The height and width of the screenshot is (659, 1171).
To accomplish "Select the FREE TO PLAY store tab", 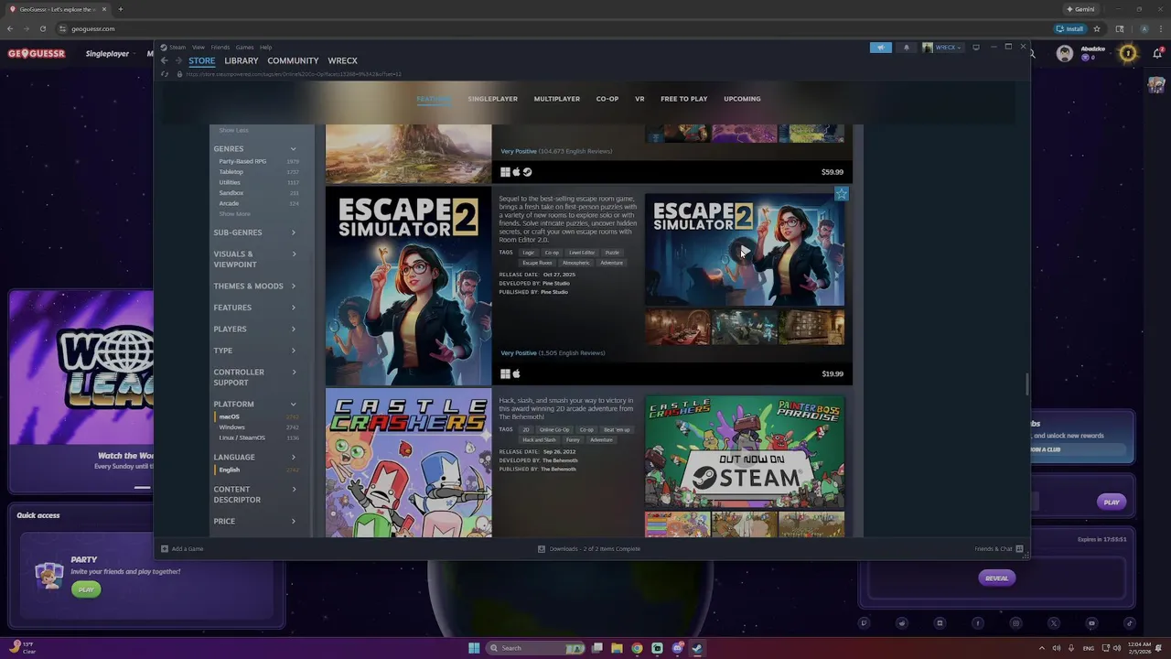I will click(684, 99).
